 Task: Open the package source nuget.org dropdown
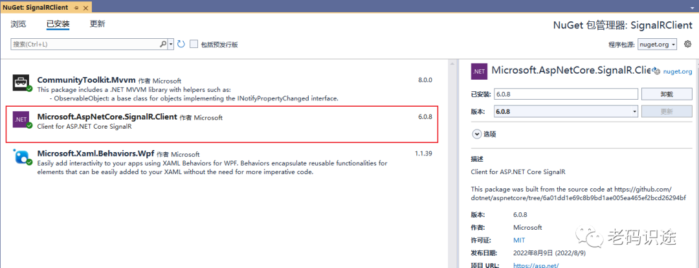pyautogui.click(x=658, y=44)
